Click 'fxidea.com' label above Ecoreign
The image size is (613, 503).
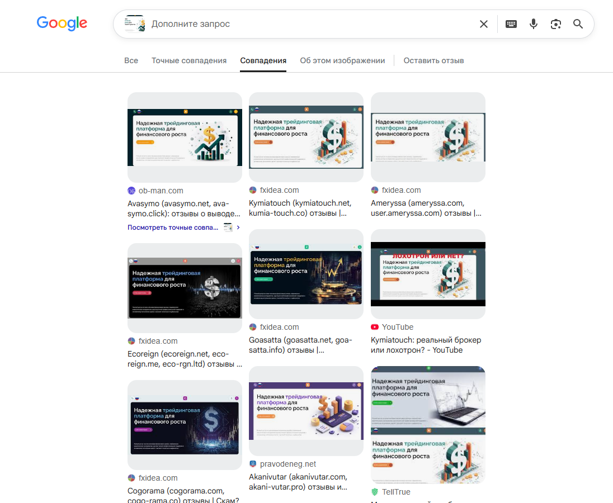pyautogui.click(x=158, y=341)
